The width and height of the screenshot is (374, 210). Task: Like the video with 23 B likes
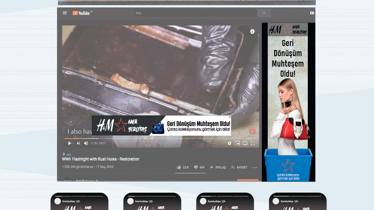pyautogui.click(x=179, y=167)
